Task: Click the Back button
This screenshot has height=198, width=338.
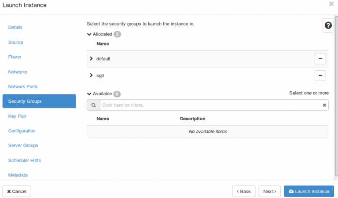Action: tap(244, 191)
